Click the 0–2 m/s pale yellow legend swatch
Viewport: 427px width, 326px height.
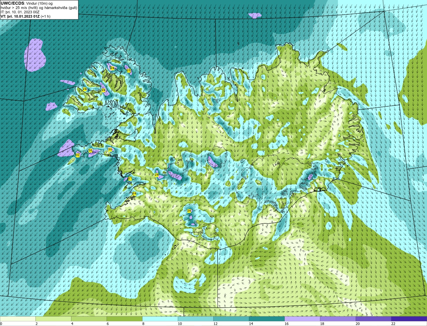[x=18, y=319]
